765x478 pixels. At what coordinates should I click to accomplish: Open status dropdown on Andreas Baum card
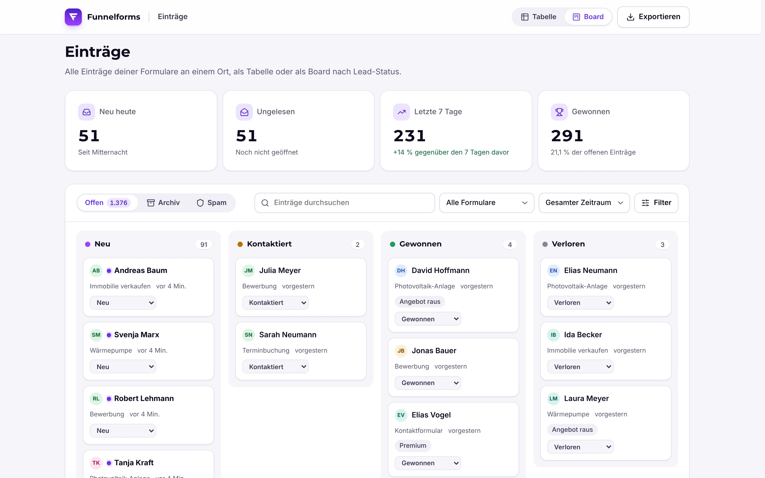(123, 303)
